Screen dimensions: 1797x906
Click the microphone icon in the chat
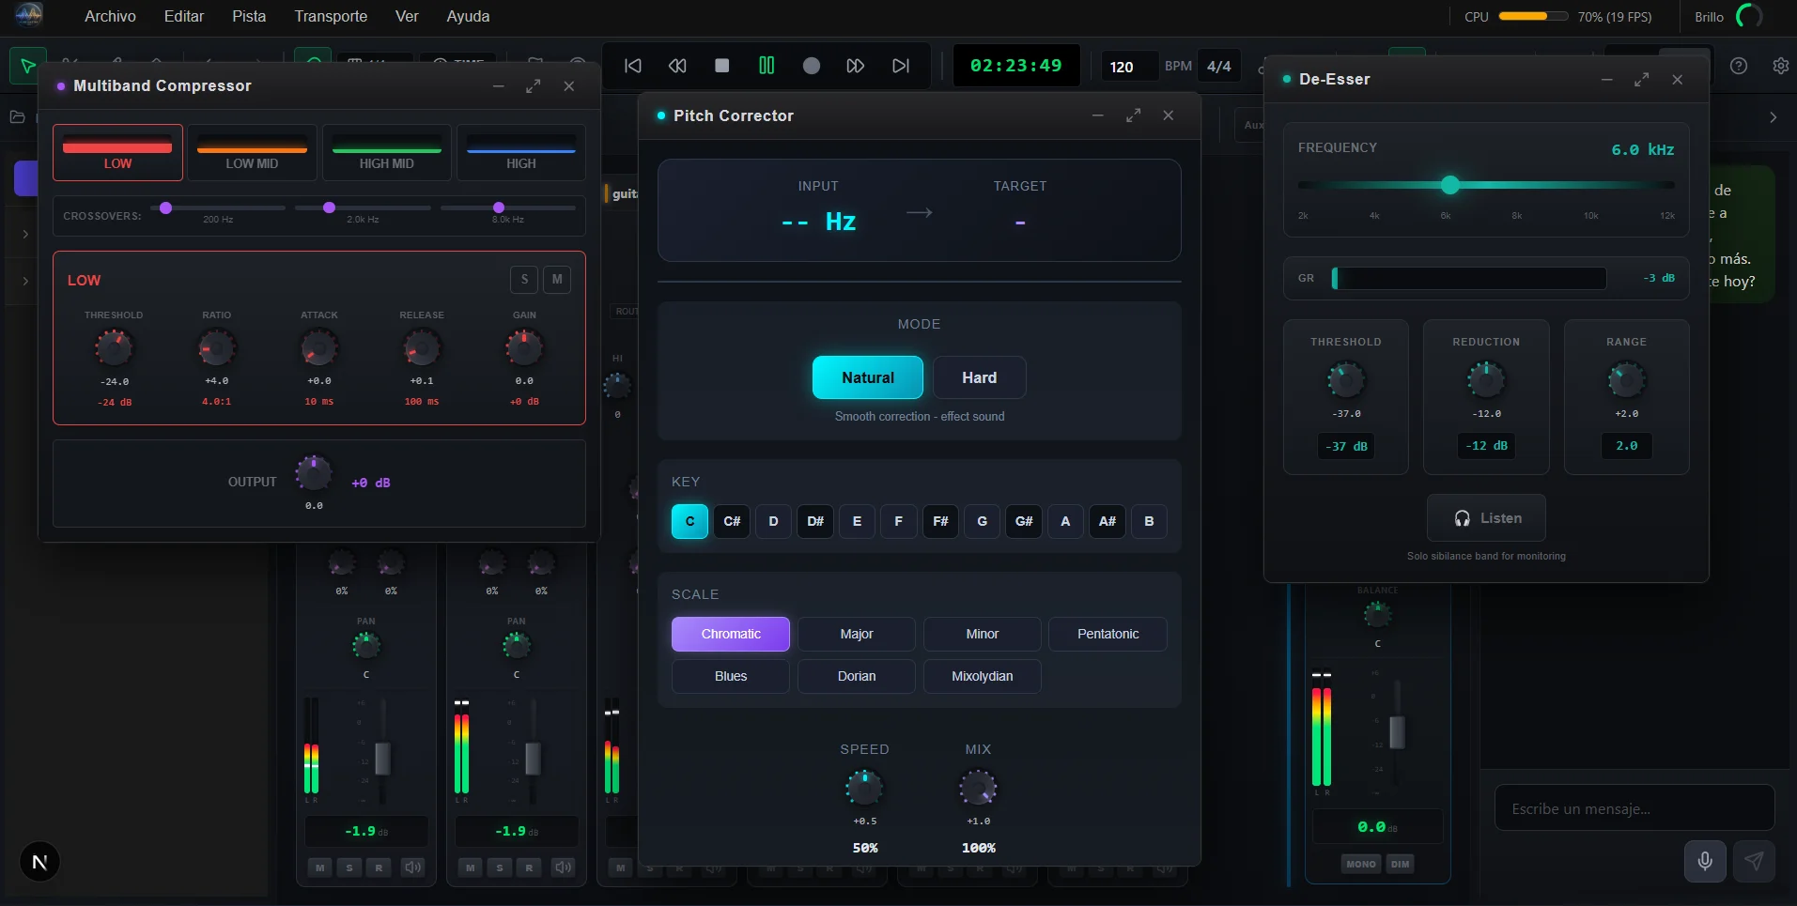(1705, 861)
